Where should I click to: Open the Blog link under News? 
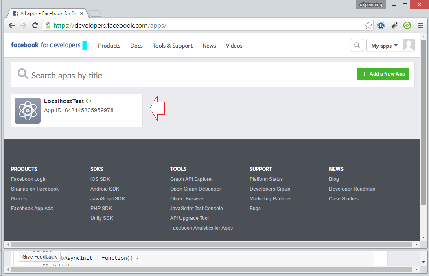334,179
